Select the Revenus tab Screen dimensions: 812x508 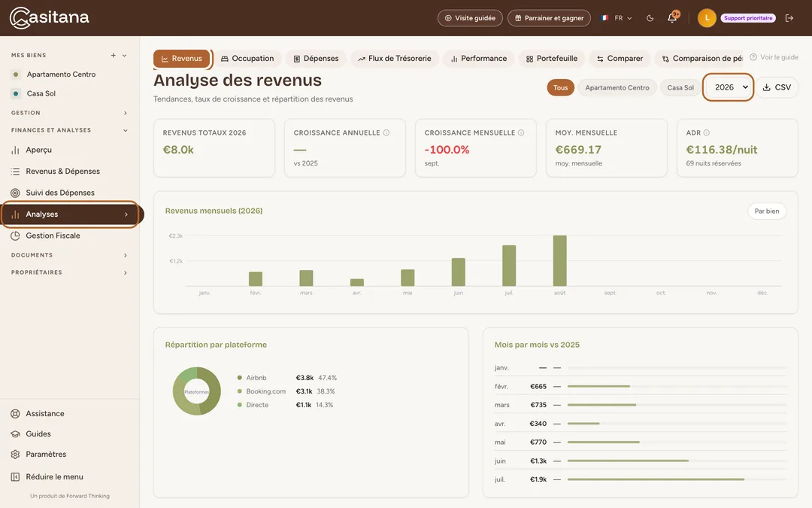coord(182,59)
